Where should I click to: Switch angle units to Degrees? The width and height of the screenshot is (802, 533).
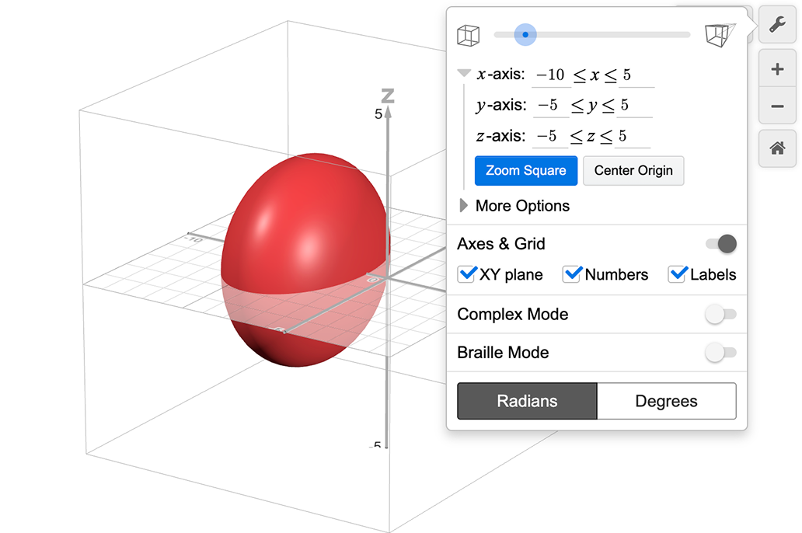666,401
